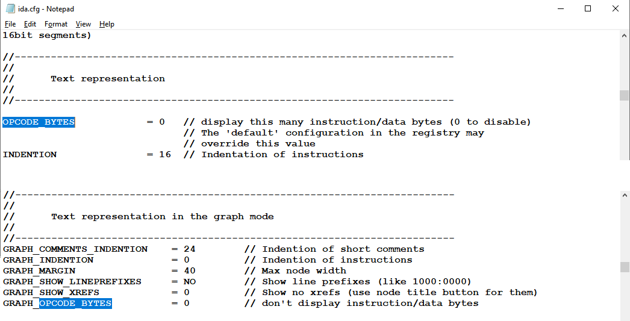Click the INDENTION setting name
This screenshot has width=630, height=321.
tap(30, 154)
